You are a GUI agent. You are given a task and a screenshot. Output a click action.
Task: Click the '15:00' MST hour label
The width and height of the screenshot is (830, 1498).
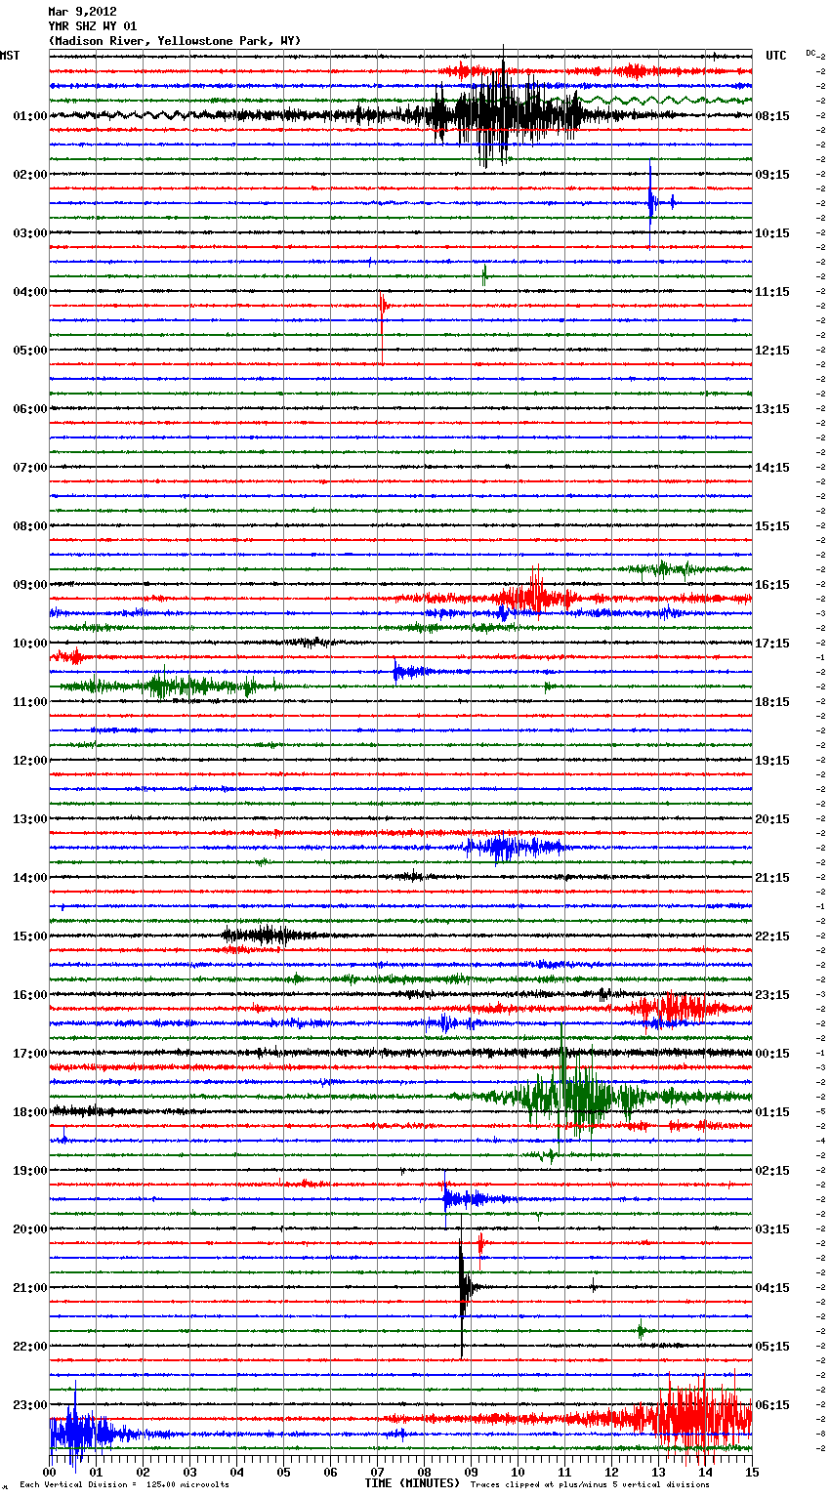(29, 936)
